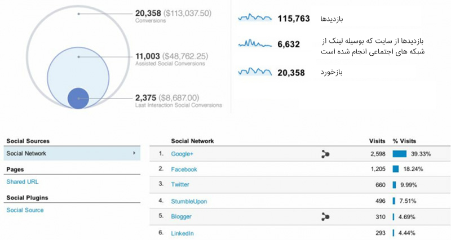The height and width of the screenshot is (240, 451).
Task: Expand the Social Network arrow in Social Sources
Action: point(134,153)
